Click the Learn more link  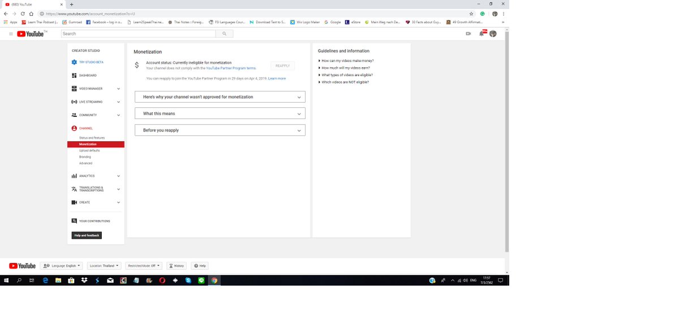[277, 78]
